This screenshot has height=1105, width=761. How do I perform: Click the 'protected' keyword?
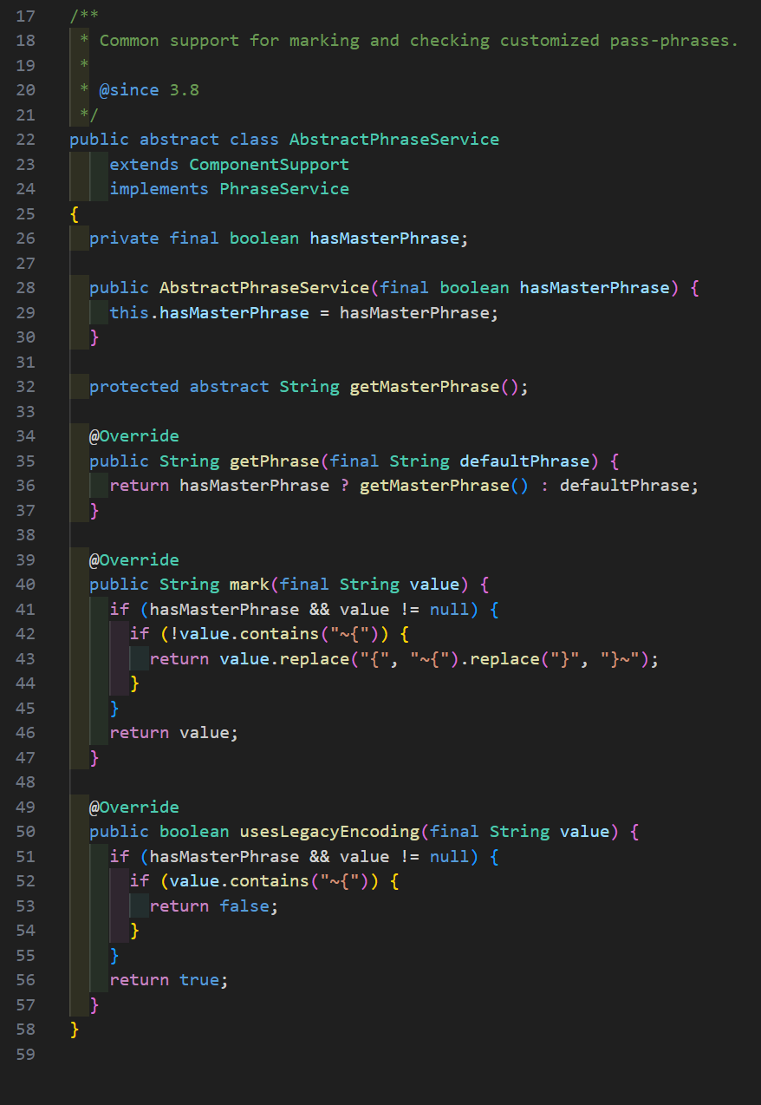pyautogui.click(x=134, y=387)
